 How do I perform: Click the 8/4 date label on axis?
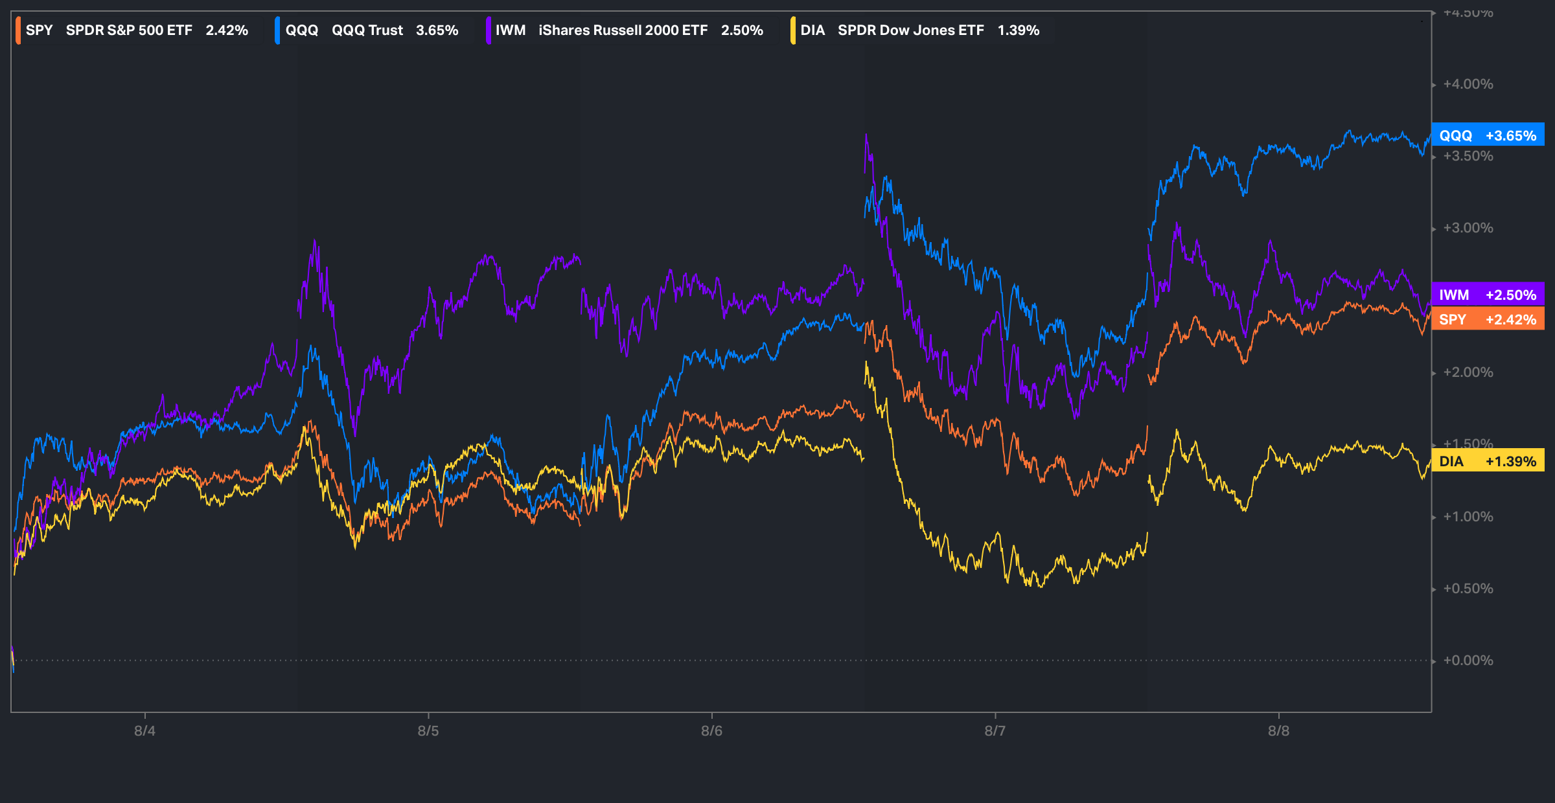[x=144, y=731]
